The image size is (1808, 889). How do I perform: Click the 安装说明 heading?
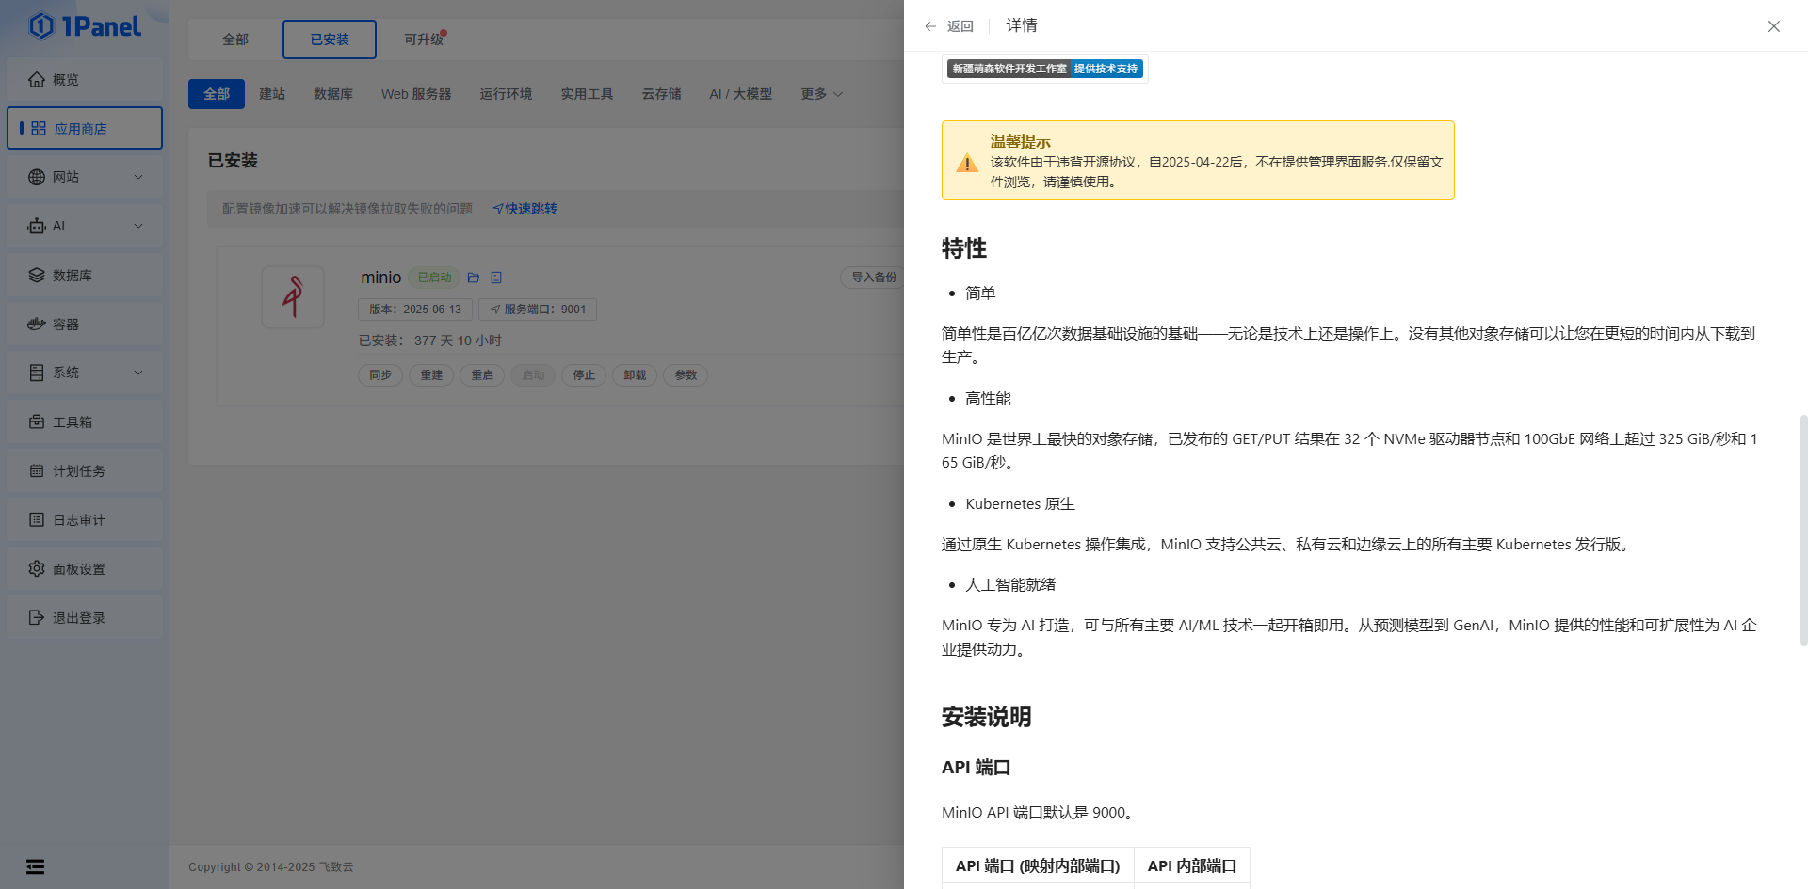pyautogui.click(x=987, y=717)
